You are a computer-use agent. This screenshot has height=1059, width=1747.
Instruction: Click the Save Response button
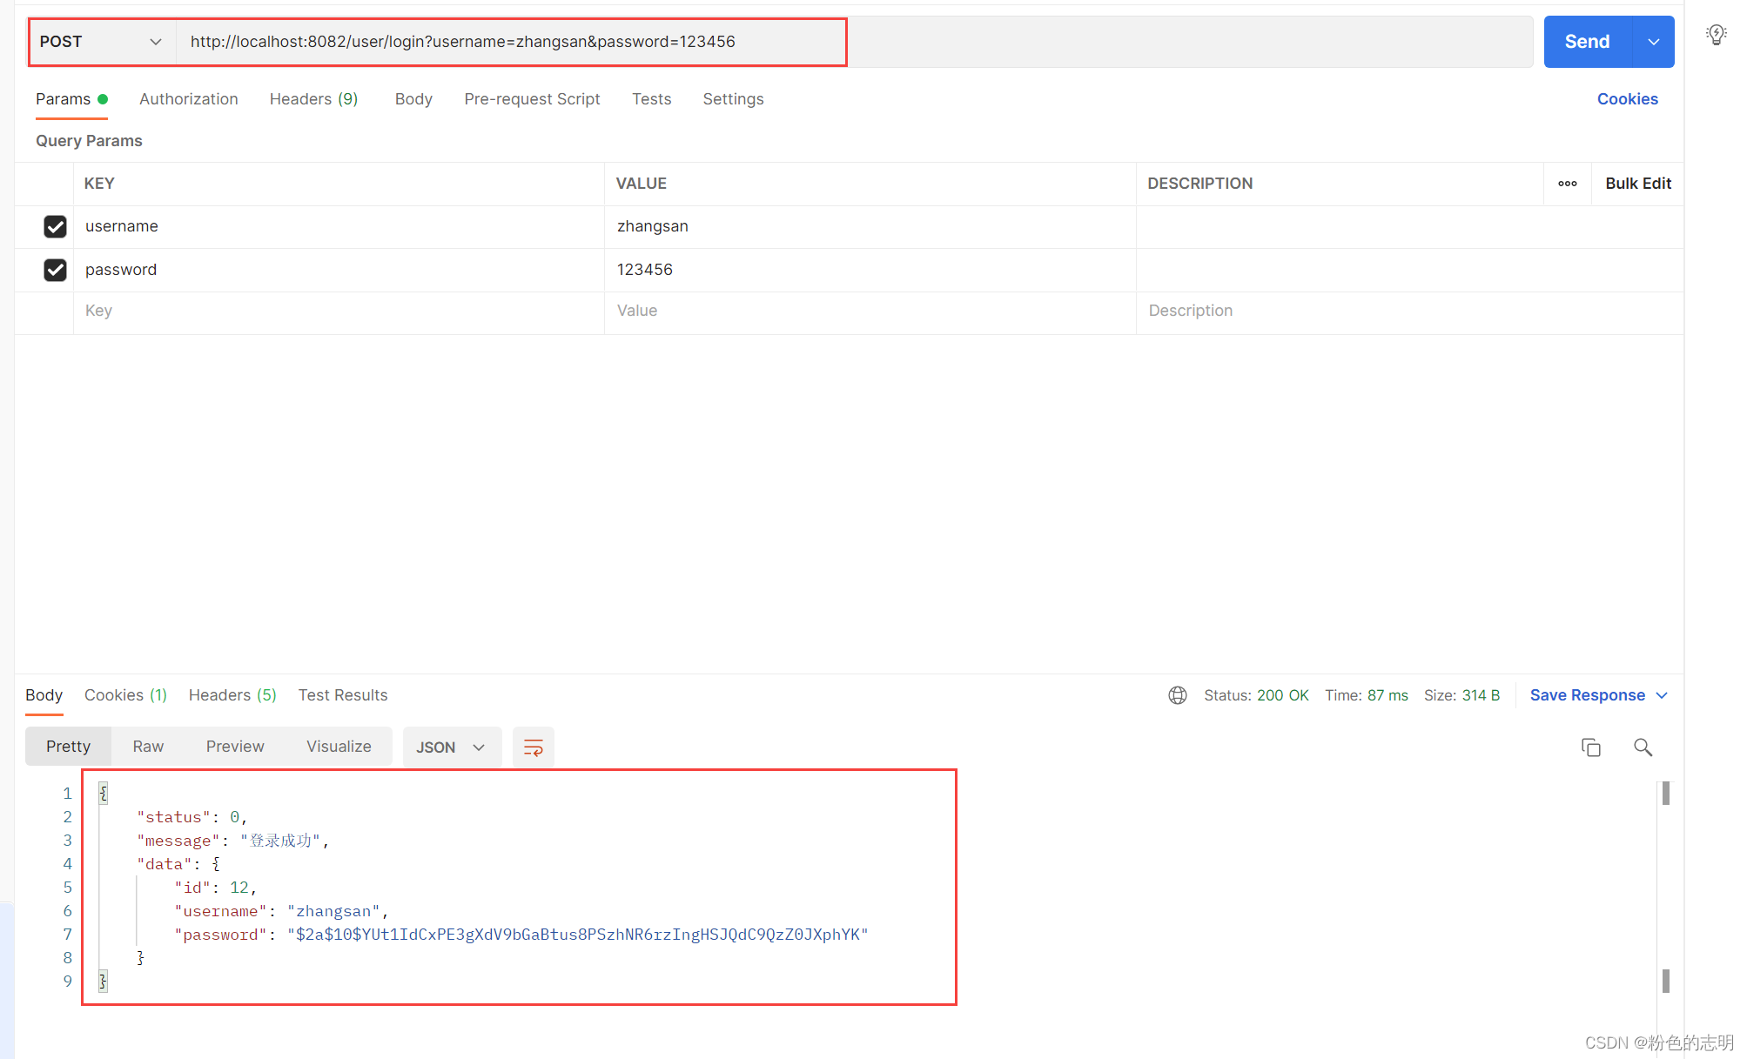[1587, 695]
